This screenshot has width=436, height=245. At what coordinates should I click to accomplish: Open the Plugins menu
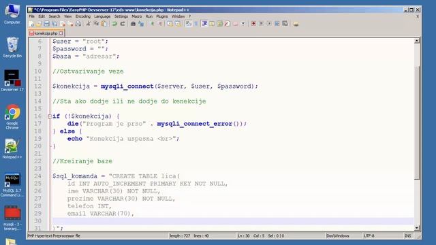pyautogui.click(x=162, y=16)
